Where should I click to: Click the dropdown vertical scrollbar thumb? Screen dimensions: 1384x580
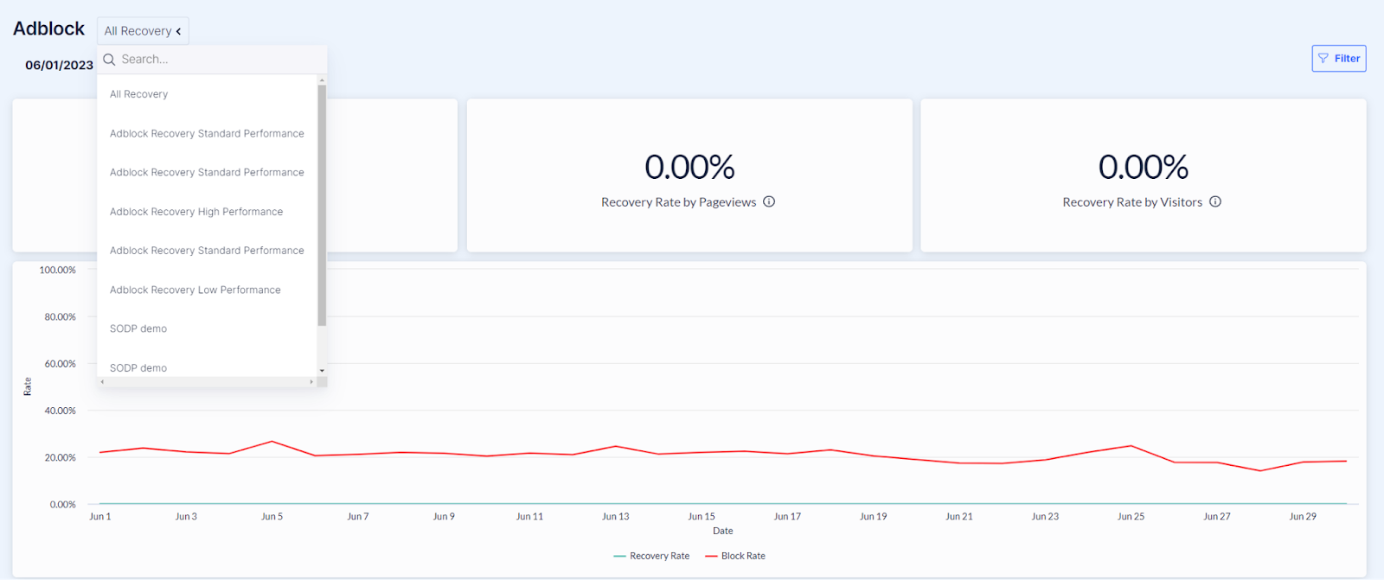(x=322, y=206)
